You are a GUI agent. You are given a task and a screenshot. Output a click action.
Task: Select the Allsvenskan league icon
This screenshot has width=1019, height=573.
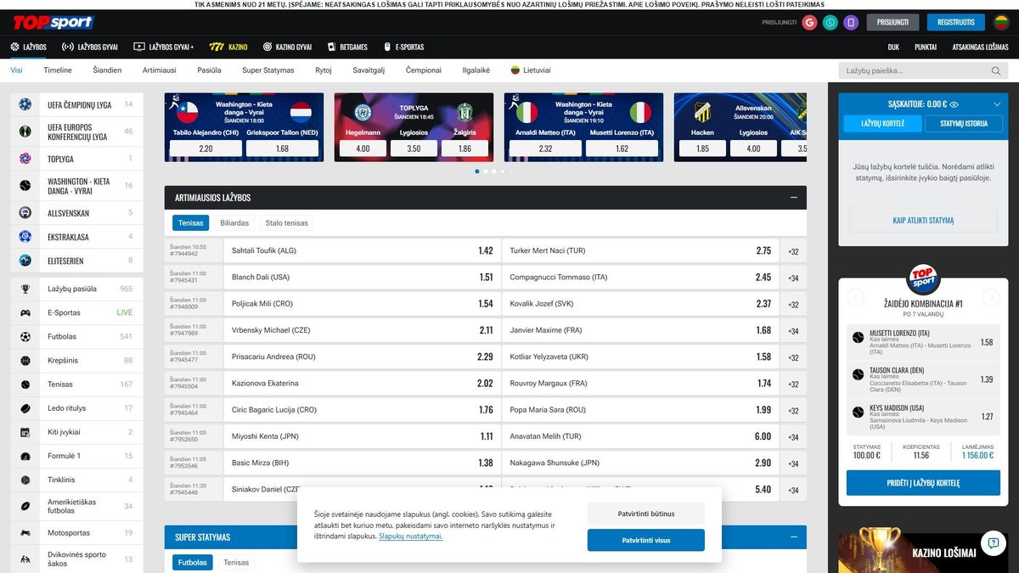[x=25, y=213]
